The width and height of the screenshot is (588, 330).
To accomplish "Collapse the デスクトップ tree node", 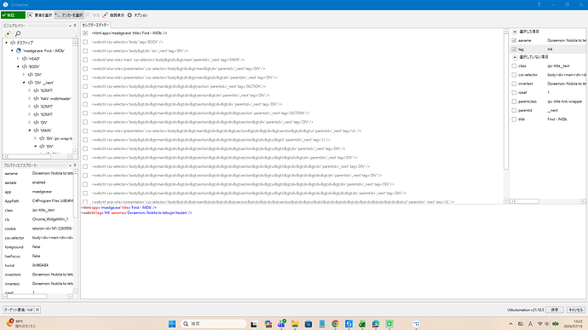I will point(6,43).
